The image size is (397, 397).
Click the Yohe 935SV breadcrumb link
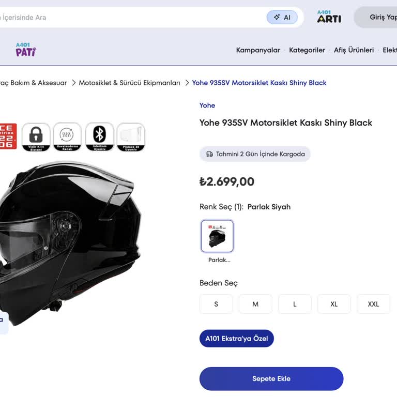pyautogui.click(x=259, y=83)
